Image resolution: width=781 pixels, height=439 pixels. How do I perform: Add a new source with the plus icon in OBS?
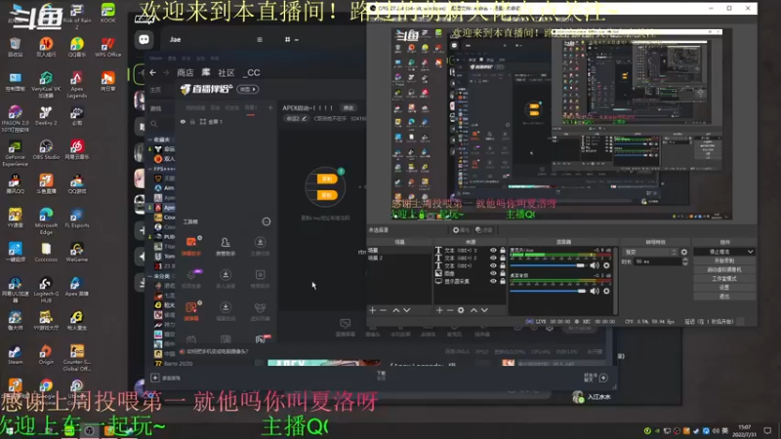point(439,310)
